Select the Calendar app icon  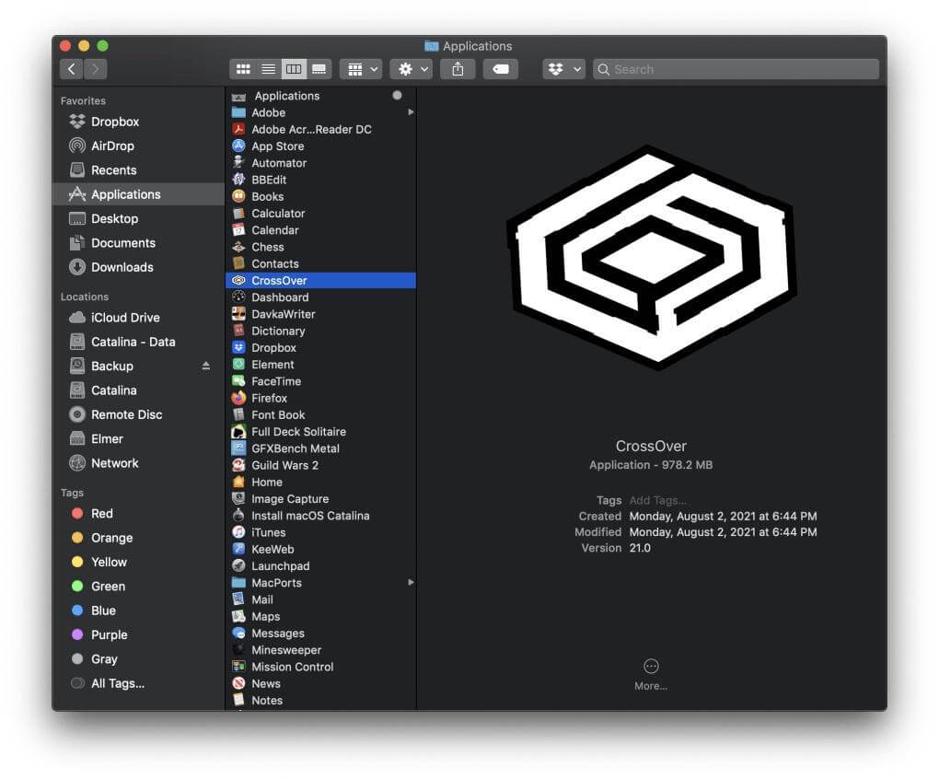tap(238, 229)
